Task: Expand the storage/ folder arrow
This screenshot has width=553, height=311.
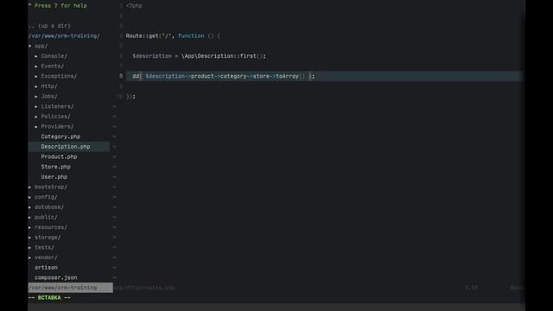Action: (30, 238)
